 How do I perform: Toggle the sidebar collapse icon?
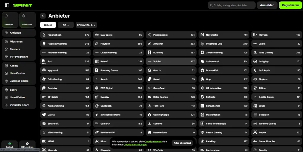(x=7, y=5)
